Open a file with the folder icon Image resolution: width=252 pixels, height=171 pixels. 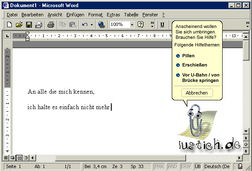[x=19, y=25]
